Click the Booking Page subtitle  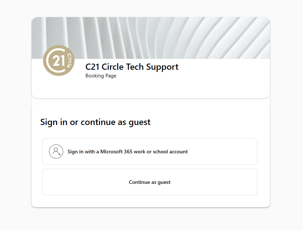[x=101, y=76]
